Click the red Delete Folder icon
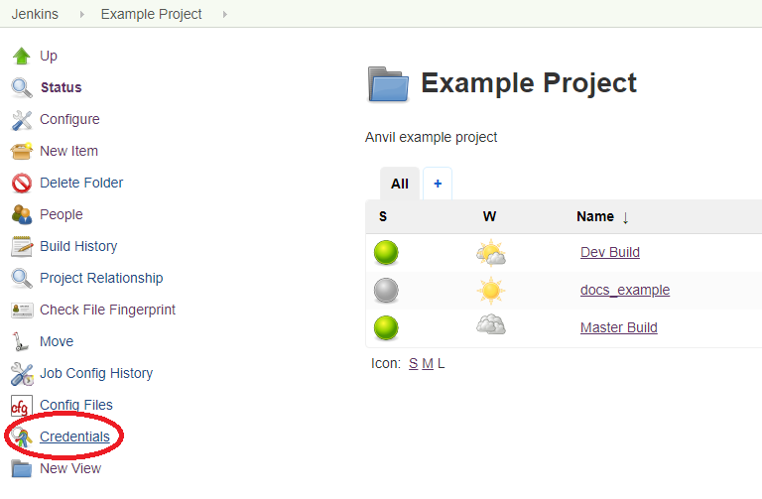 click(22, 184)
